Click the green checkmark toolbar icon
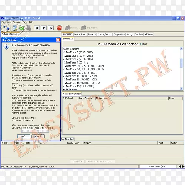 coord(22,28)
